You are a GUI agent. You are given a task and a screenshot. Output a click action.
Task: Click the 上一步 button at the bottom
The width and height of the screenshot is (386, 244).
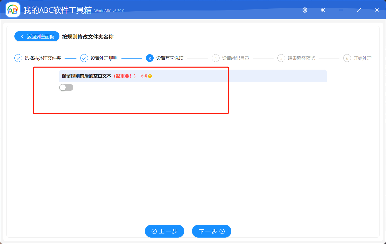(164, 231)
